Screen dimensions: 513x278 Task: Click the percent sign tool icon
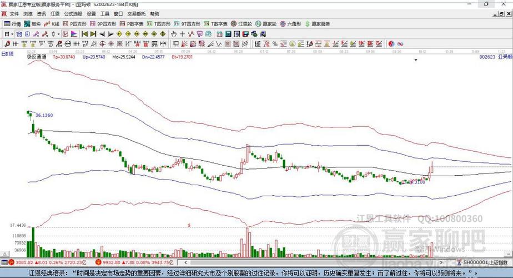tap(275, 44)
